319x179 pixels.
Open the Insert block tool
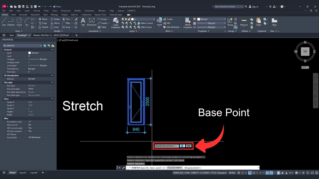coord(159,22)
